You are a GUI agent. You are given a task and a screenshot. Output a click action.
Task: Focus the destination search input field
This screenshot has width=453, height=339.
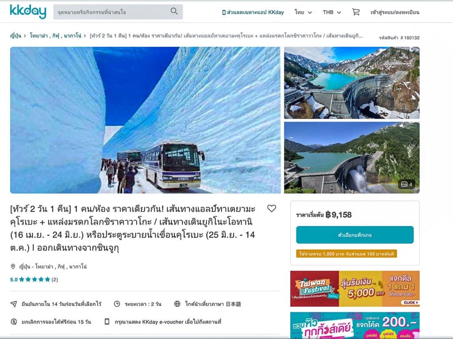(113, 12)
